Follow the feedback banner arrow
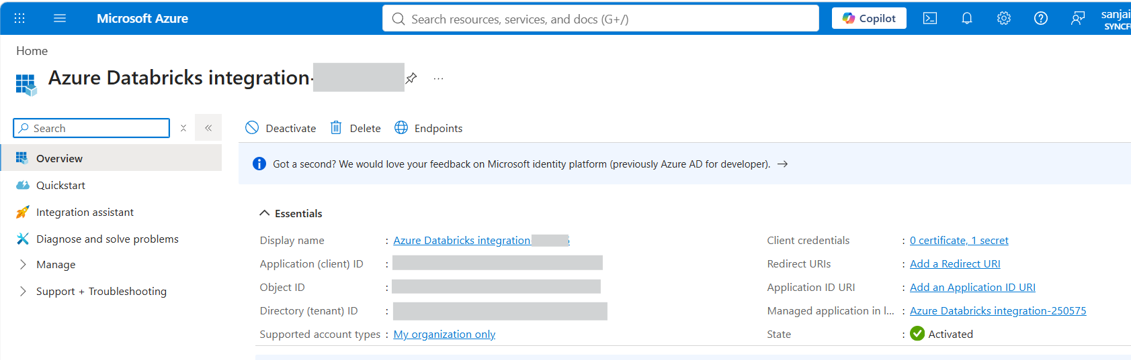 (782, 164)
